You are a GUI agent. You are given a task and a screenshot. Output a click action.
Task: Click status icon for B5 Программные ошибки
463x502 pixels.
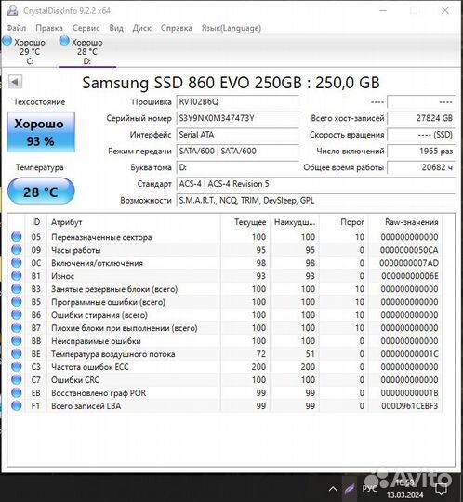pos(17,302)
